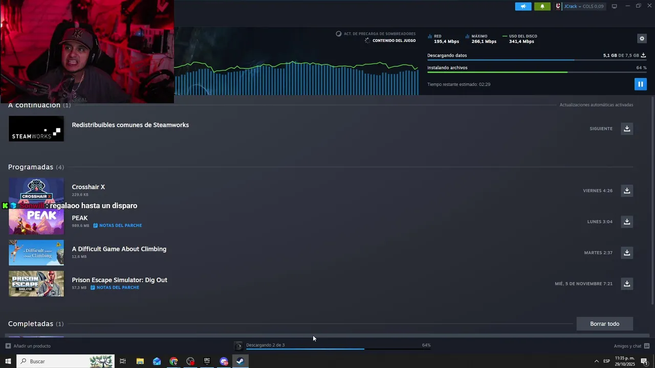Open Epic Games Launcher from taskbar
655x368 pixels.
[x=207, y=361]
